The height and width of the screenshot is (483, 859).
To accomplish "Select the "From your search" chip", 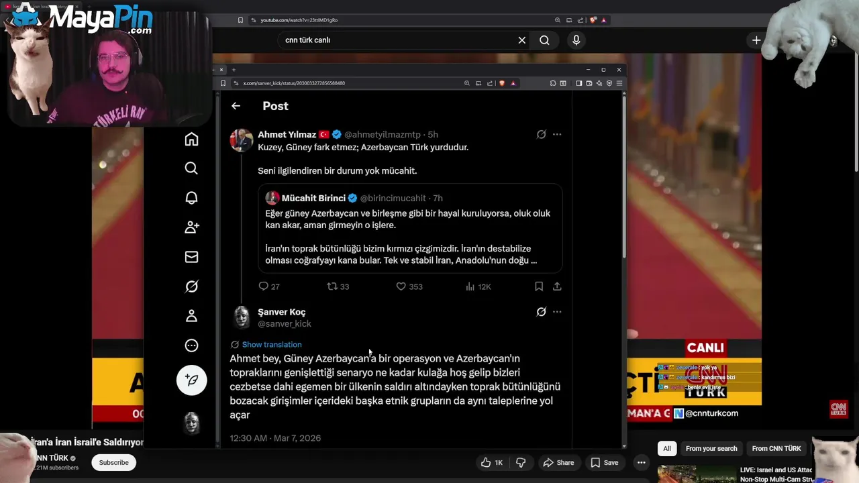I will pyautogui.click(x=711, y=448).
